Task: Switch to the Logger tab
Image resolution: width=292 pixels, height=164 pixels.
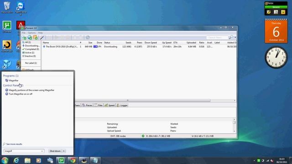Action: (122, 105)
